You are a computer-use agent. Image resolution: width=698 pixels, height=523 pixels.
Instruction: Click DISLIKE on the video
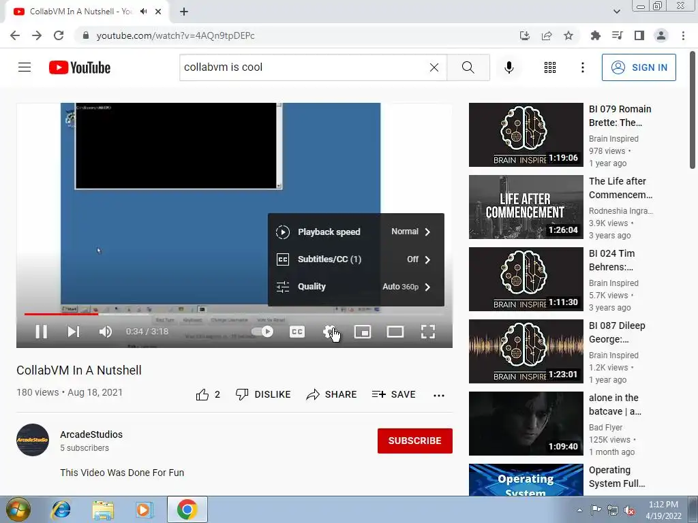263,394
